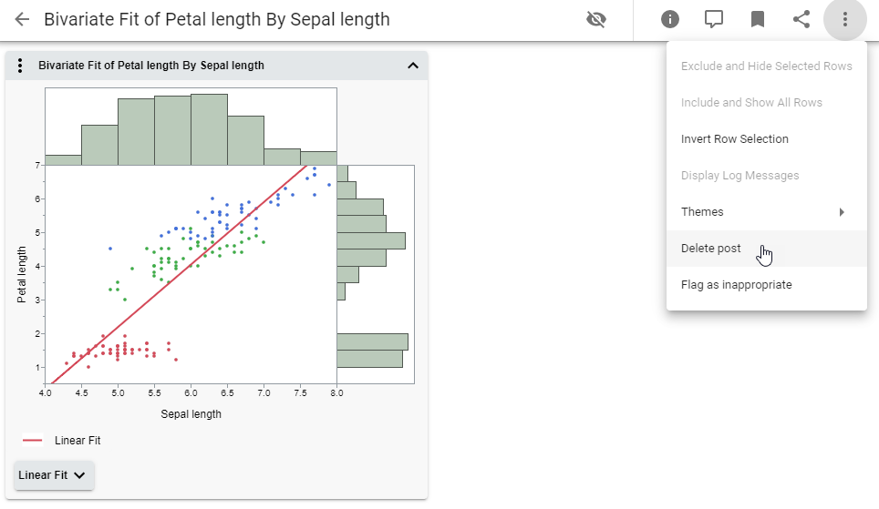Select Flag as inappropriate
Screen dimensions: 879x509
point(737,285)
